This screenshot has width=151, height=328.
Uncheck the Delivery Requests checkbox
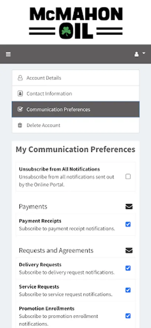[128, 268]
